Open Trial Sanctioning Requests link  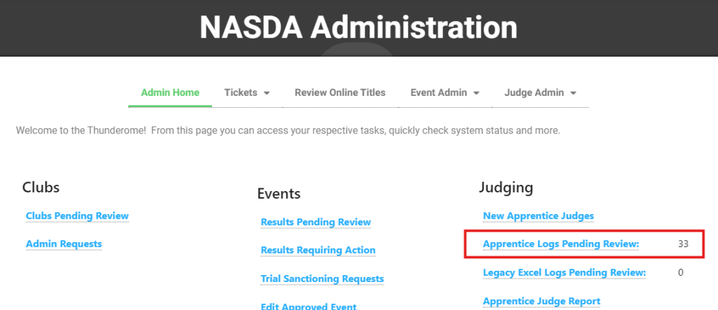click(x=323, y=279)
